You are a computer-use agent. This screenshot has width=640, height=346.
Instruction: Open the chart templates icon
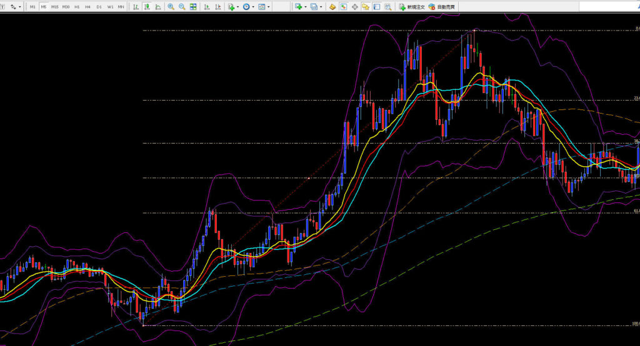pyautogui.click(x=262, y=6)
